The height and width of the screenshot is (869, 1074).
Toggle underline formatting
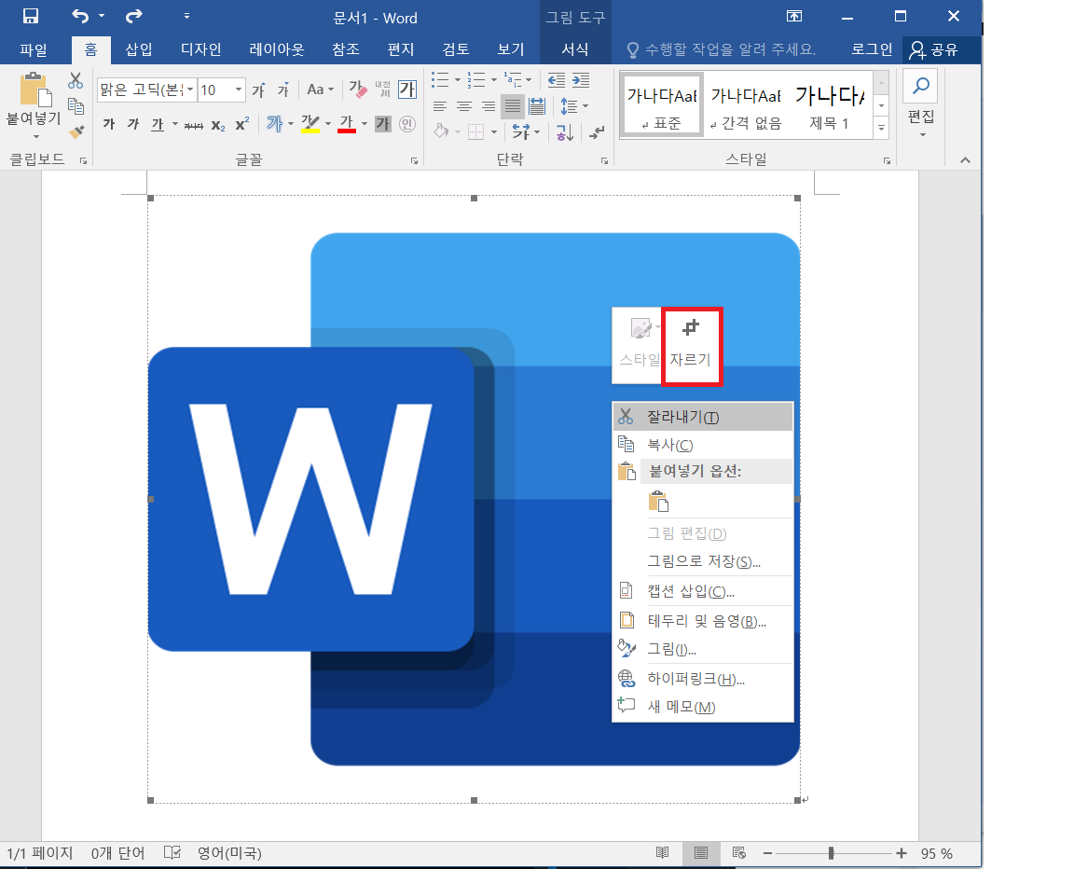pyautogui.click(x=158, y=124)
